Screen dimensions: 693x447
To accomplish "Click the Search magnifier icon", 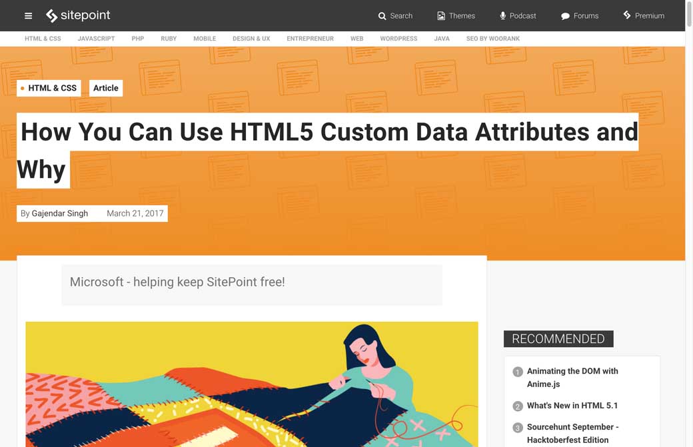I will click(382, 16).
